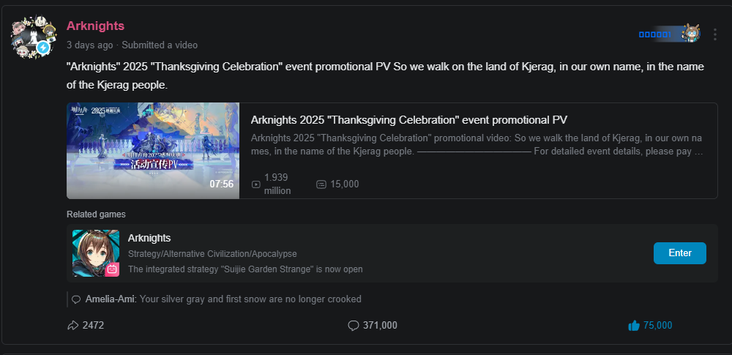The width and height of the screenshot is (732, 355).
Task: Share the post via forward icon
Action: (72, 326)
